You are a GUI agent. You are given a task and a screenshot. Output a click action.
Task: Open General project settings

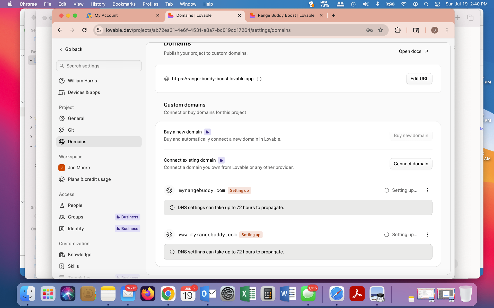(99, 118)
